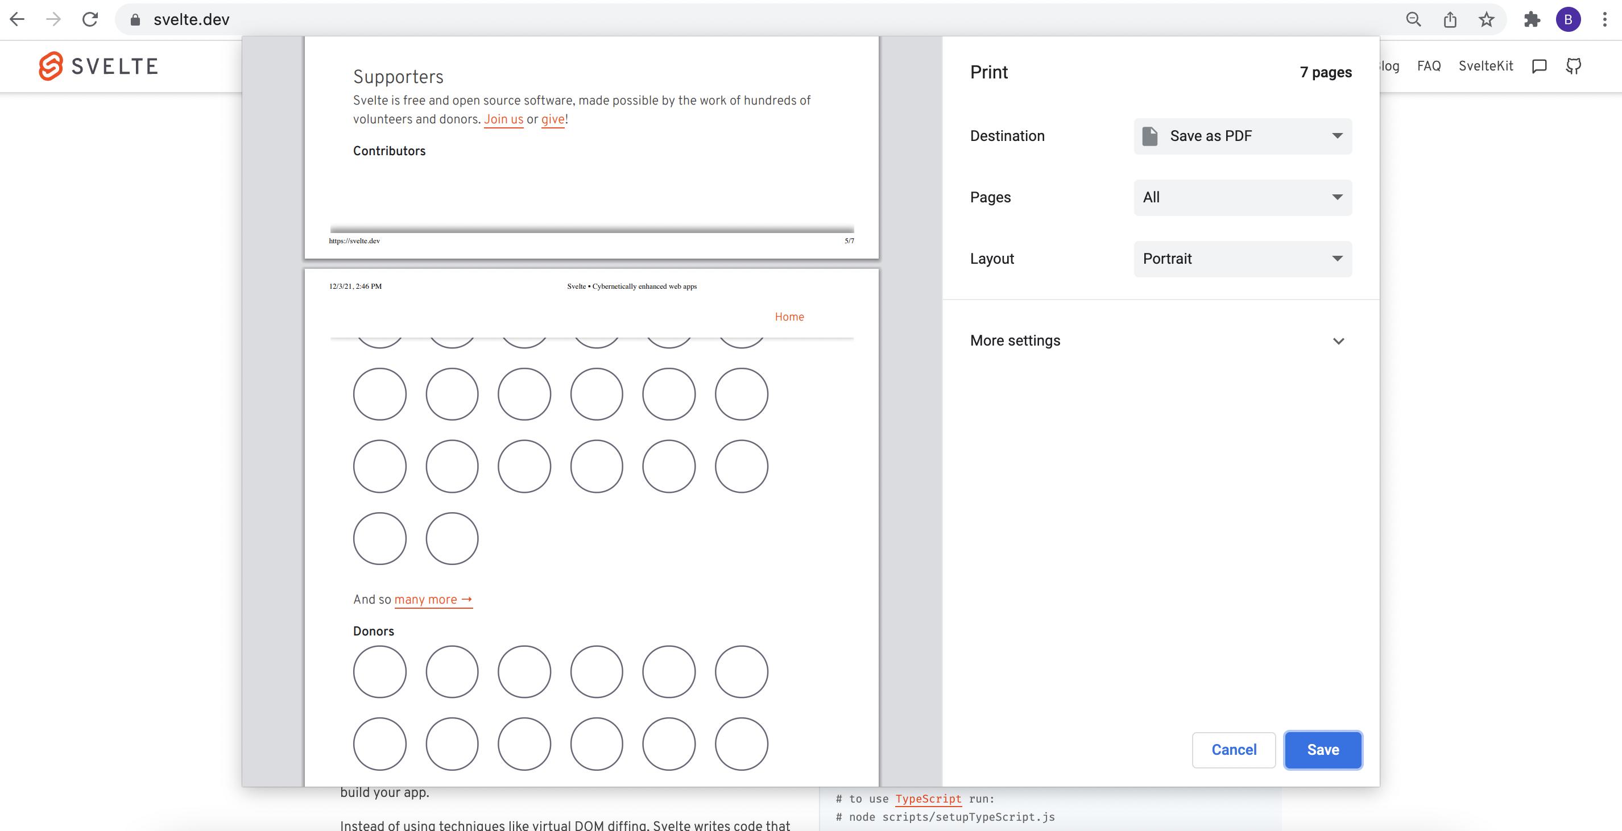Click the browser back arrow
Screen dimensions: 1622x831
point(18,19)
